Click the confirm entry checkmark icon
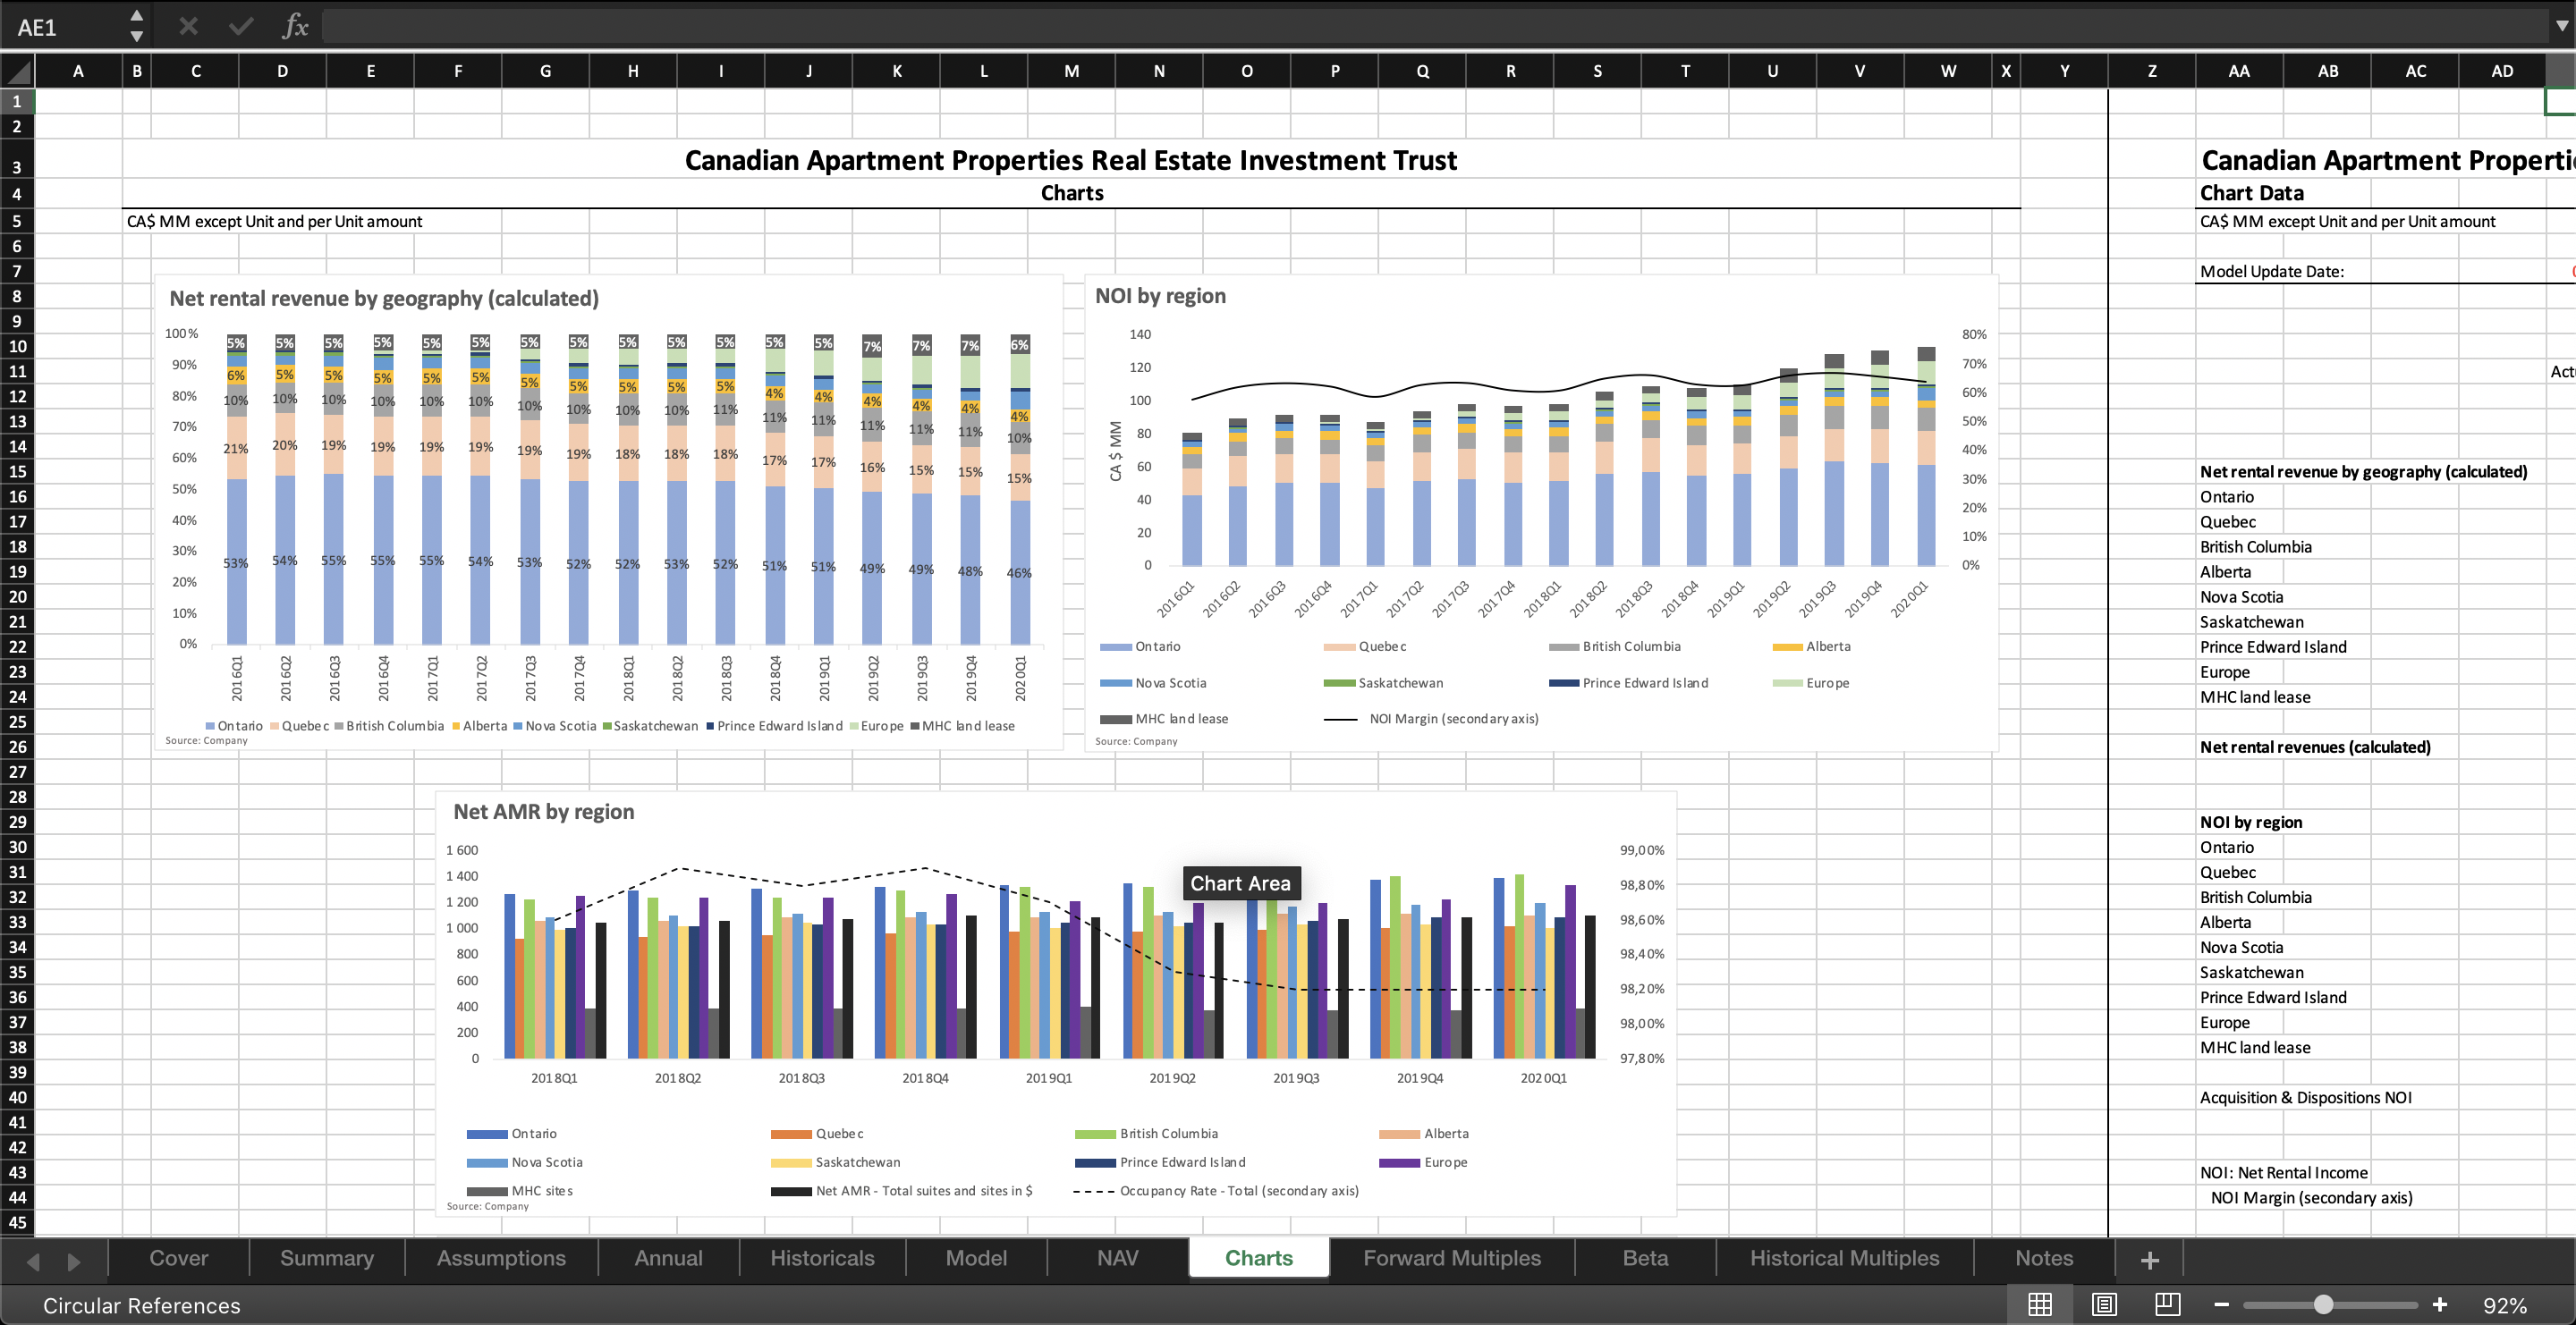Image resolution: width=2576 pixels, height=1325 pixels. click(x=241, y=26)
